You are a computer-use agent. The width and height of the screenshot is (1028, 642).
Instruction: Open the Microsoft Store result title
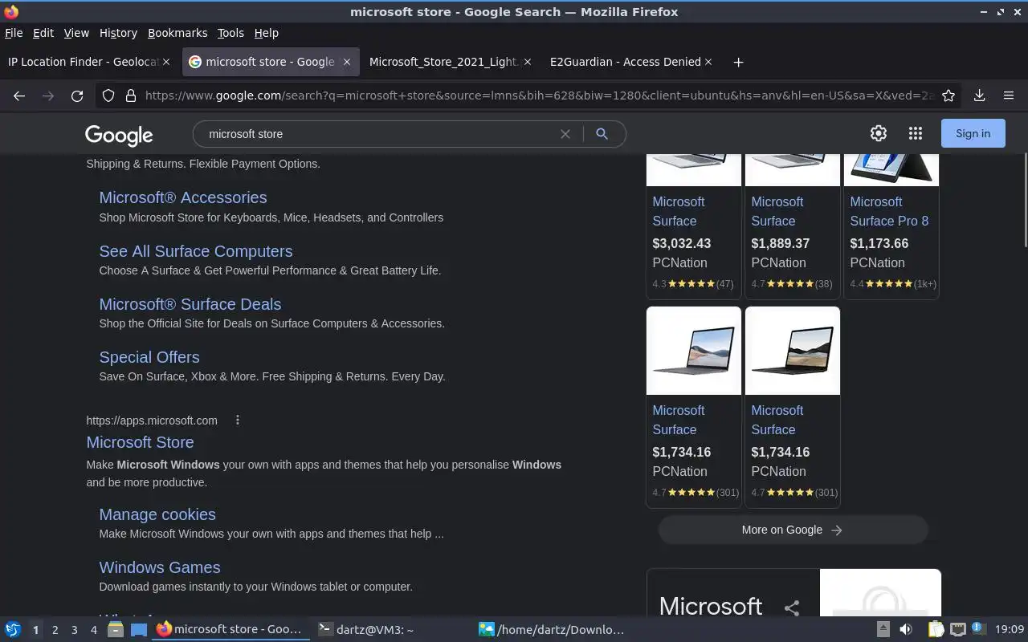(x=140, y=442)
